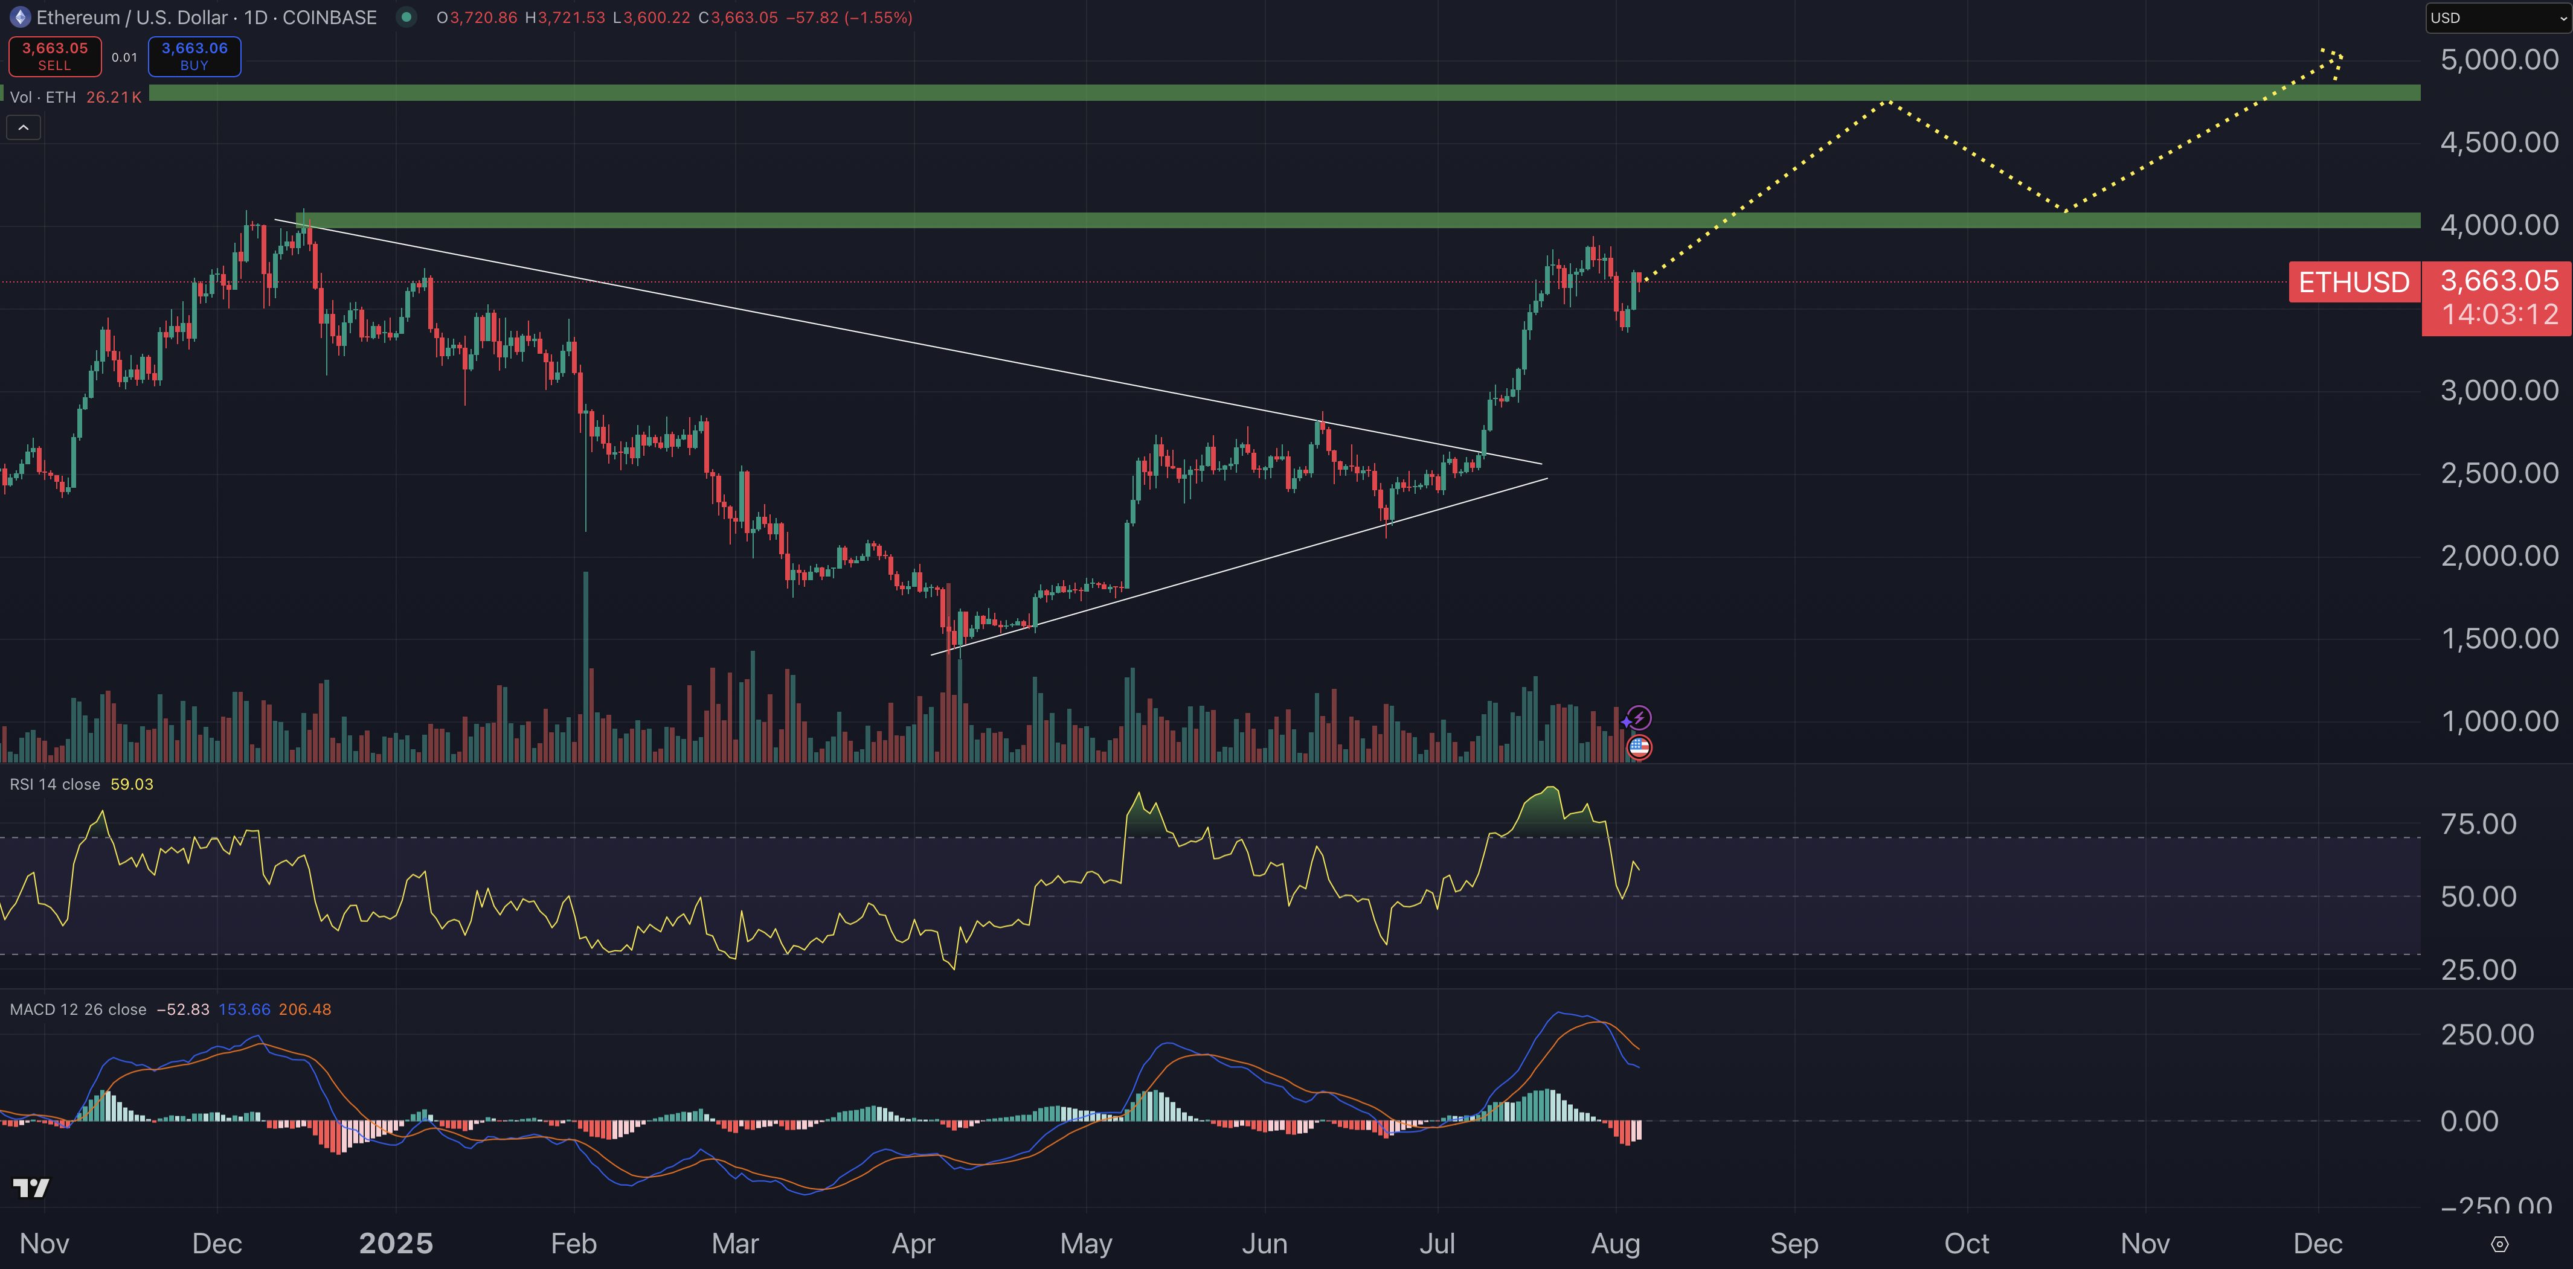Open the Ethereum / U.S. Dollar symbol title

[207, 17]
